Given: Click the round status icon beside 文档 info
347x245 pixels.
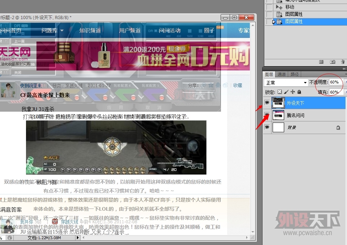Looking at the screenshot, I should (x=9, y=238).
